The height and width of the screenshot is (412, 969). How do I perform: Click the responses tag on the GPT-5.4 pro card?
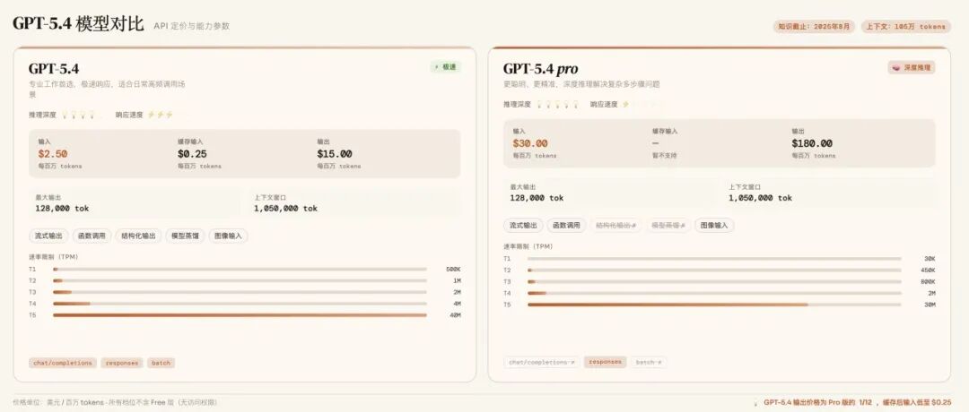pyautogui.click(x=605, y=362)
